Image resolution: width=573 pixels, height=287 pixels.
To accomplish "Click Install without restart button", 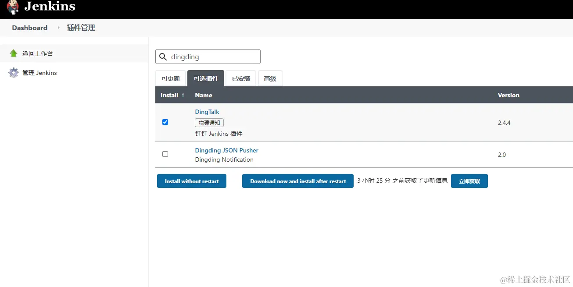I will click(x=192, y=181).
